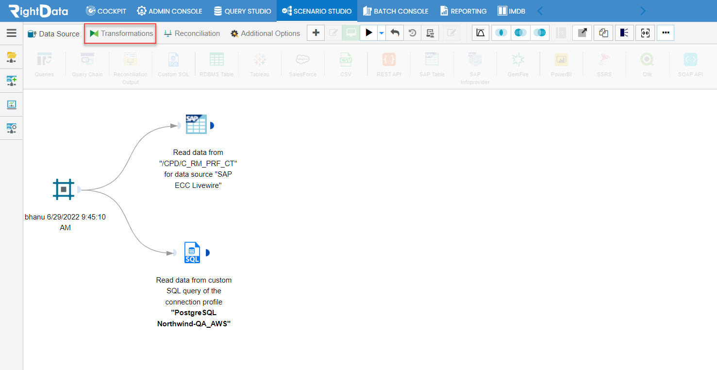Show previous modules with left chevron
This screenshot has height=370, width=717.
pyautogui.click(x=540, y=11)
